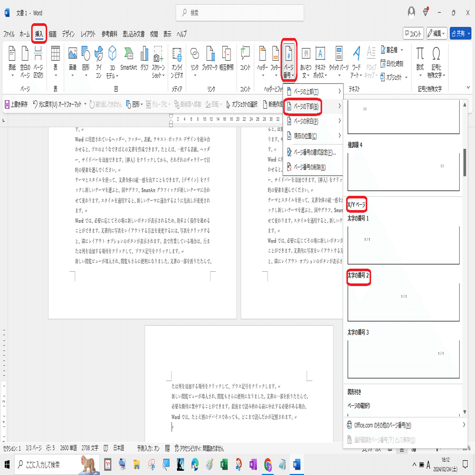The image size is (475, 475).
Task: Insert a SmartArt graphic
Action: pyautogui.click(x=128, y=61)
